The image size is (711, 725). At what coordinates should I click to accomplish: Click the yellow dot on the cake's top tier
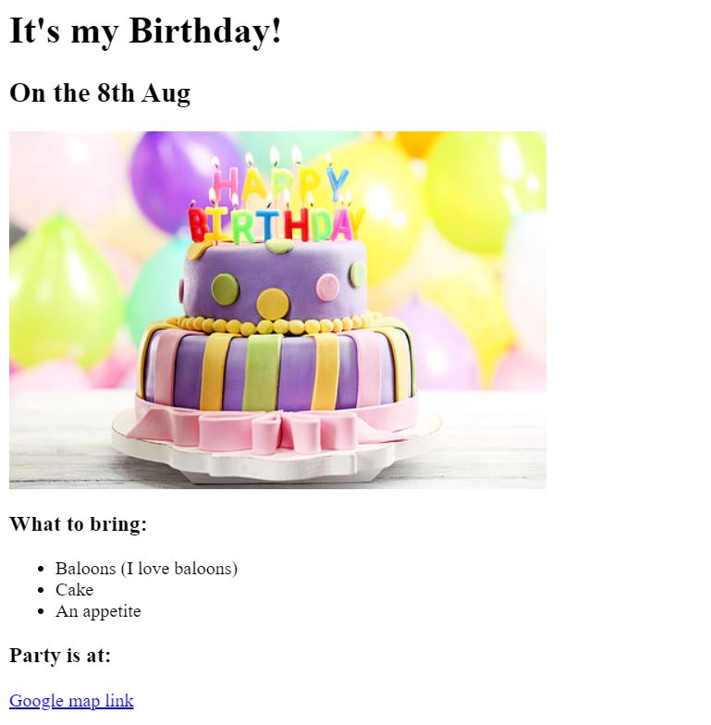273,303
